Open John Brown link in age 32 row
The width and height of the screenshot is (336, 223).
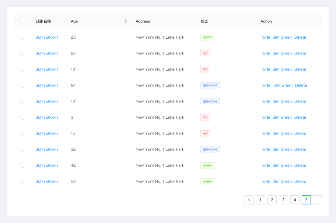(47, 149)
